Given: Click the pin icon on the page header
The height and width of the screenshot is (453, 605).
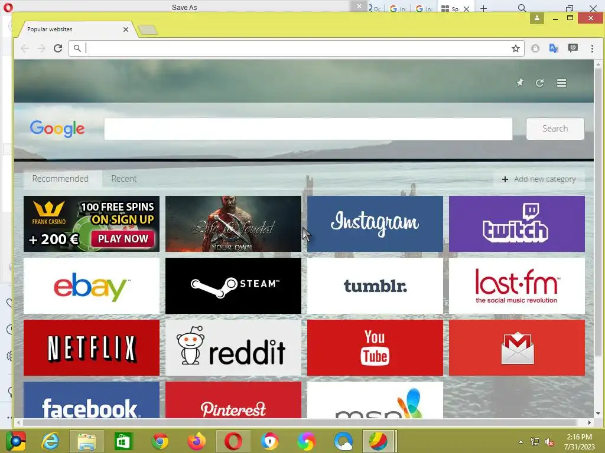Looking at the screenshot, I should (520, 83).
